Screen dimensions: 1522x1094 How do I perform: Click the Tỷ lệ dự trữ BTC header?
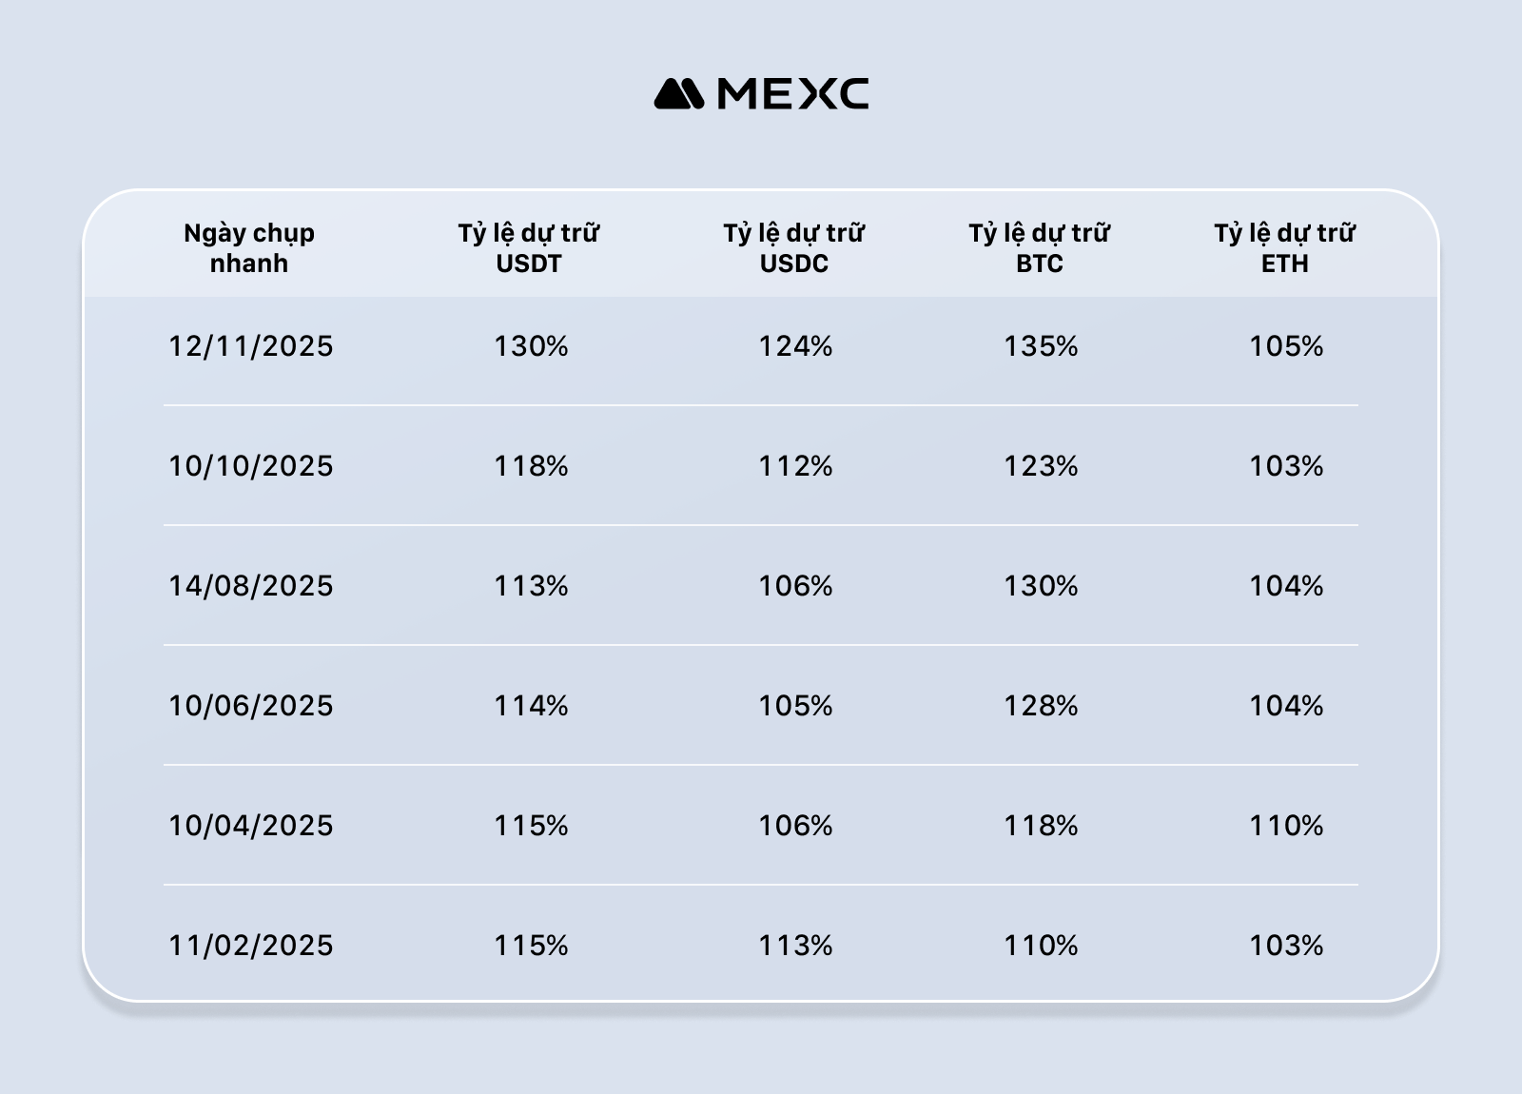(x=1039, y=248)
